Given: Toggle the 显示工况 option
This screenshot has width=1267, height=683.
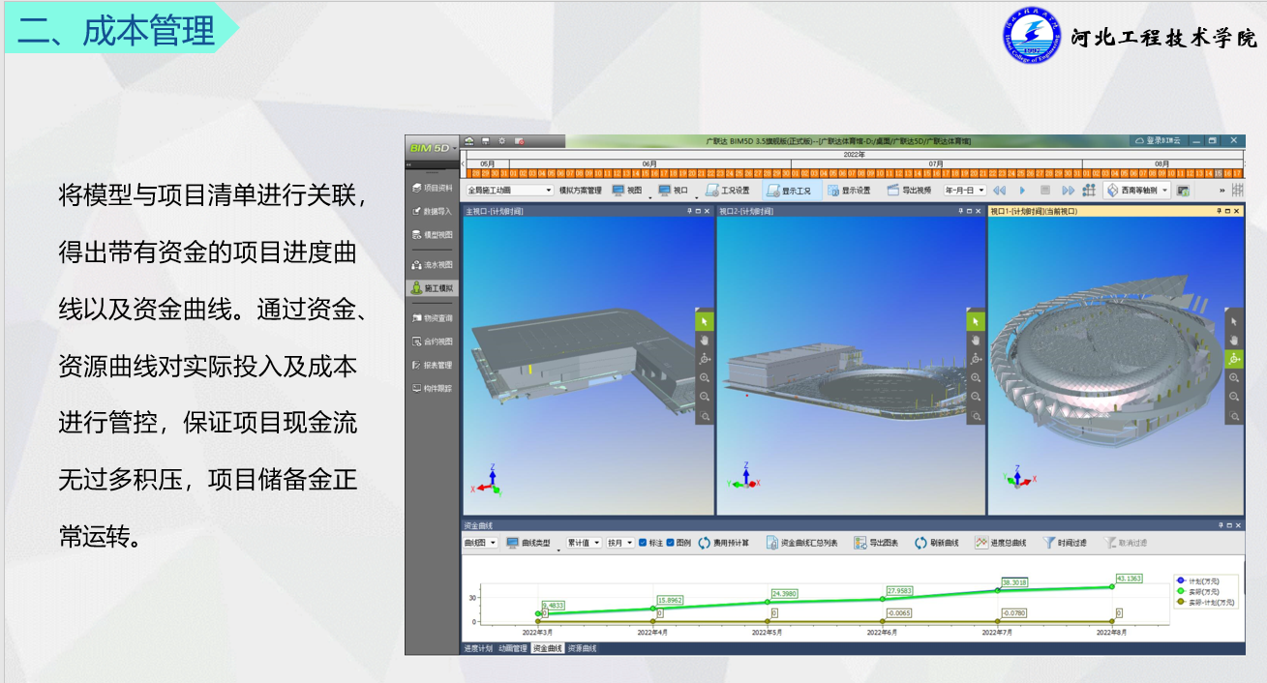Looking at the screenshot, I should point(791,191).
